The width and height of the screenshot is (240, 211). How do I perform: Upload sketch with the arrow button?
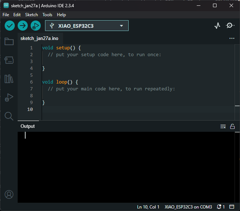coord(23,26)
